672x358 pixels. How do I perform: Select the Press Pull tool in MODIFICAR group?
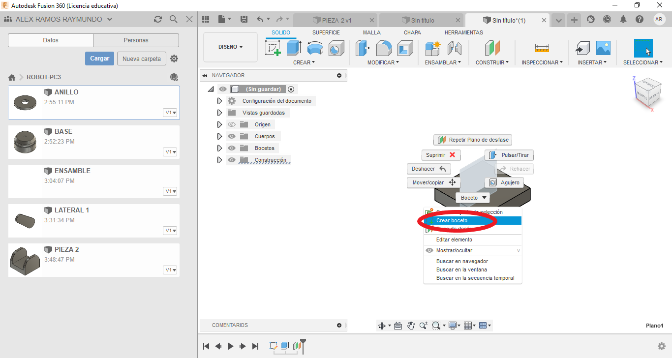[363, 48]
